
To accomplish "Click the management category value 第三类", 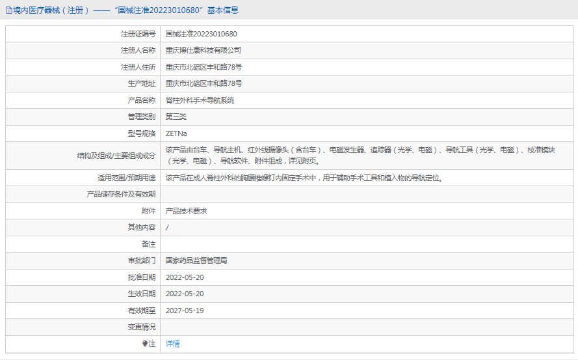I will point(176,117).
